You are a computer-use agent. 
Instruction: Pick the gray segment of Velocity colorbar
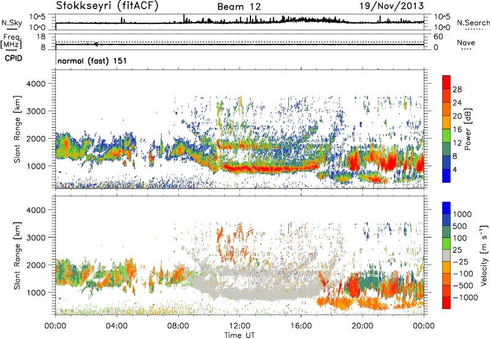pyautogui.click(x=447, y=255)
